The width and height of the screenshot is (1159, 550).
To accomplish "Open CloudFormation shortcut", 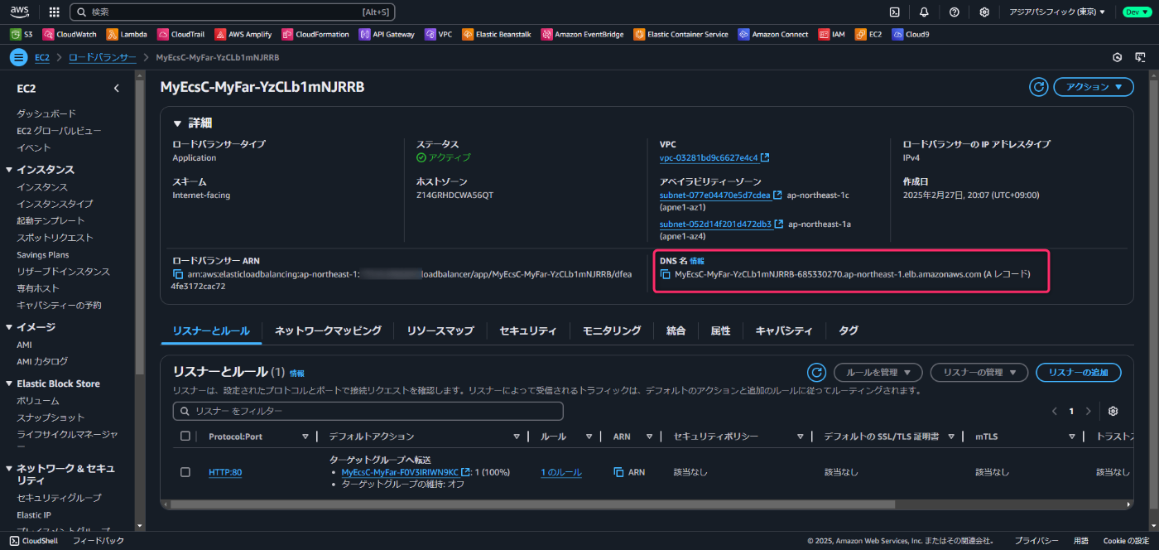I will 315,35.
